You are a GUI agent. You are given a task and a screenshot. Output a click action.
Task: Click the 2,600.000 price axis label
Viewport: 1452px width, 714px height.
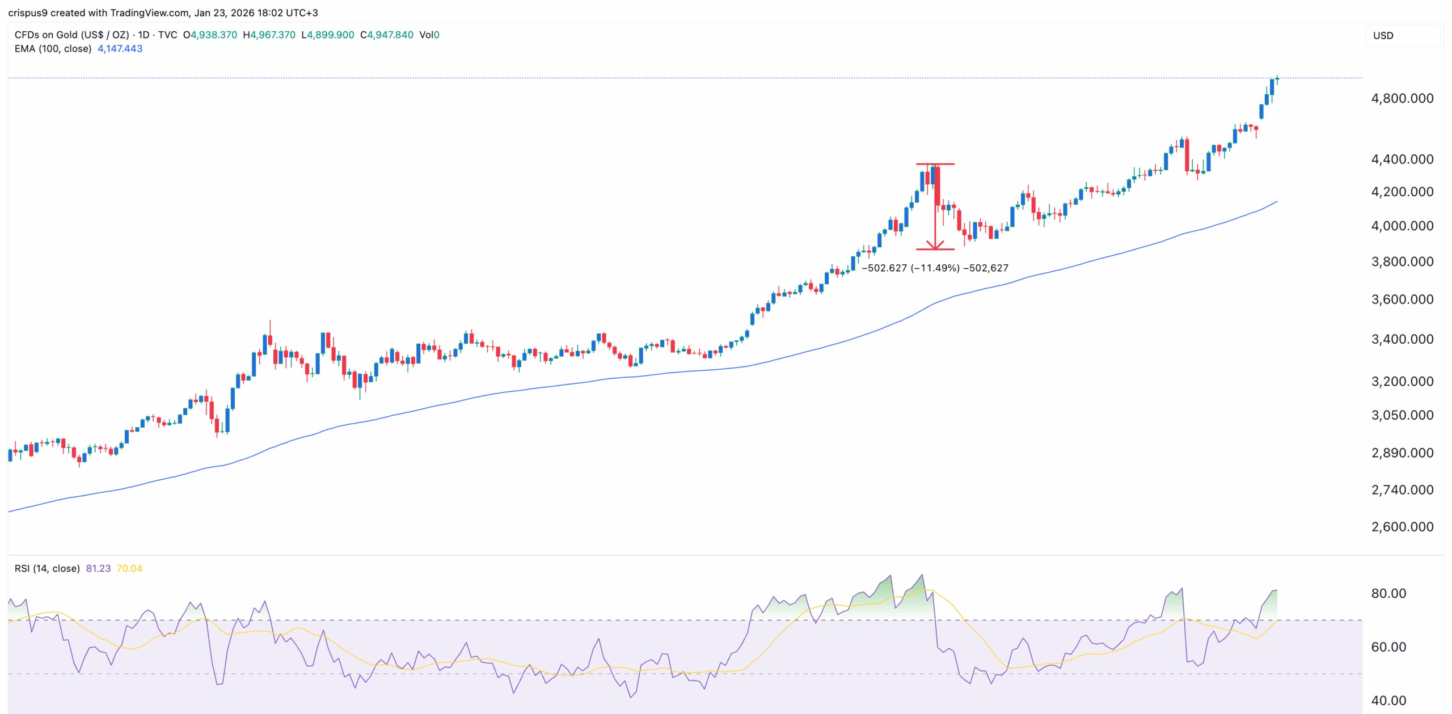pos(1402,527)
